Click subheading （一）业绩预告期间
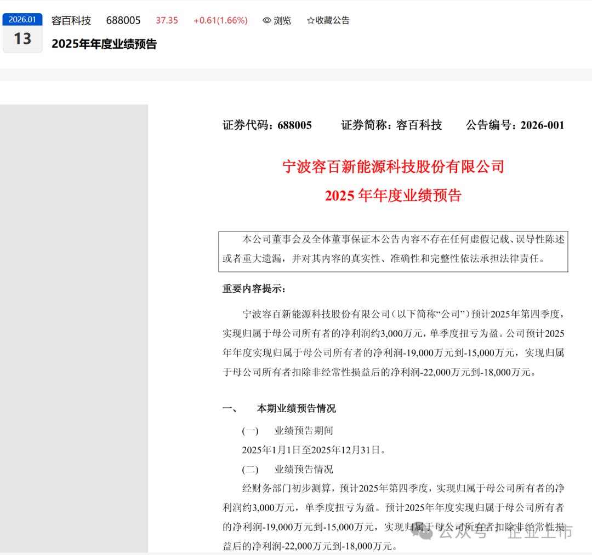Screen dimensions: 592x555 (x=287, y=431)
